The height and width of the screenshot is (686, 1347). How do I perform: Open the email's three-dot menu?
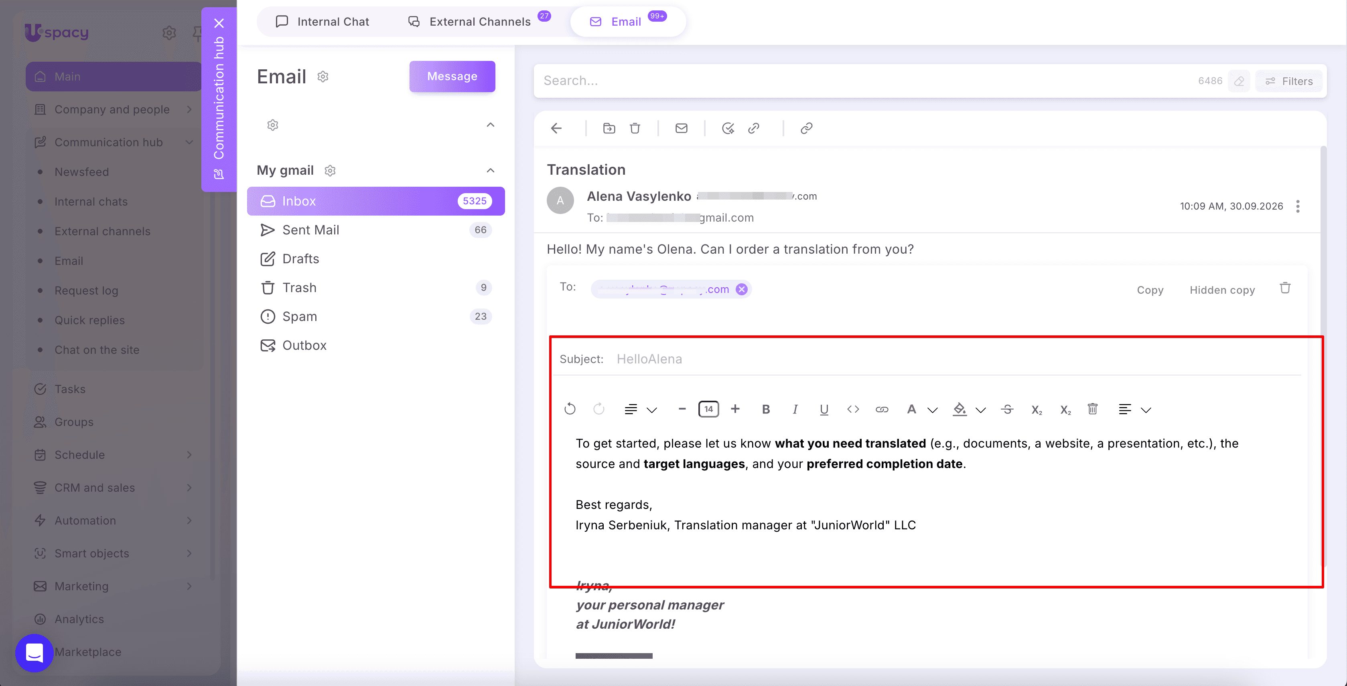(x=1298, y=206)
